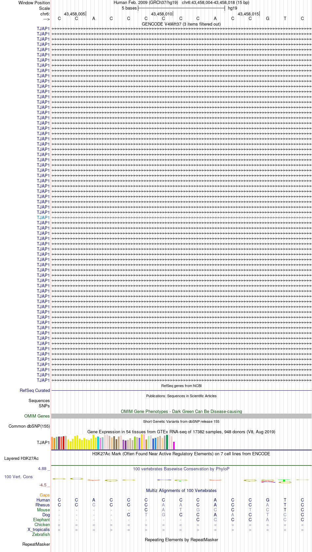Screen dimensions: 312x552
Task: Click the G base in the sequence ruler
Action: [x=268, y=19]
